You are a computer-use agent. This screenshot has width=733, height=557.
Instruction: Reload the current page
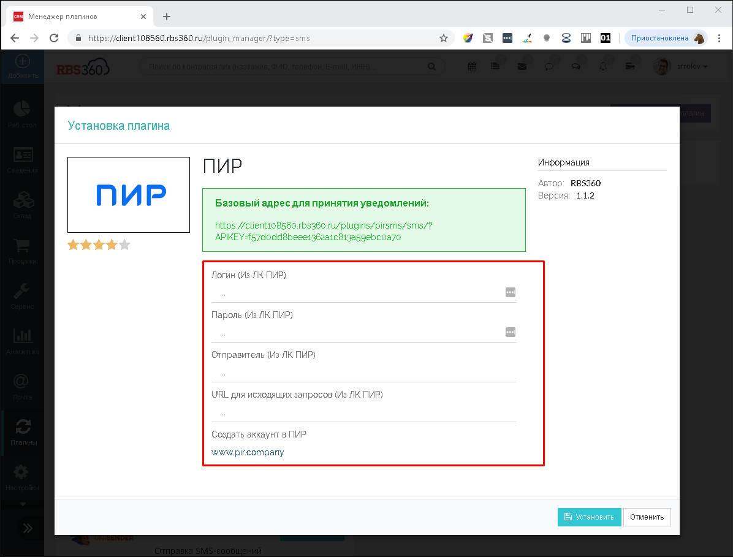coord(54,39)
